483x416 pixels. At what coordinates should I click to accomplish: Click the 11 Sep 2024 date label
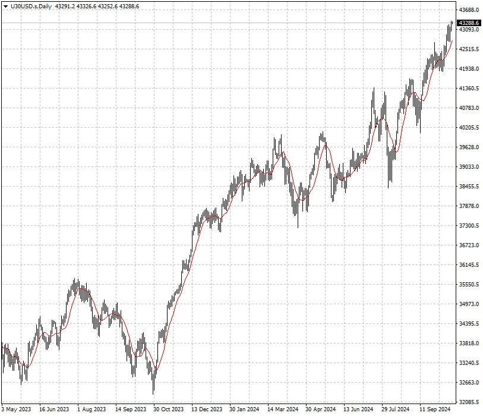point(435,409)
